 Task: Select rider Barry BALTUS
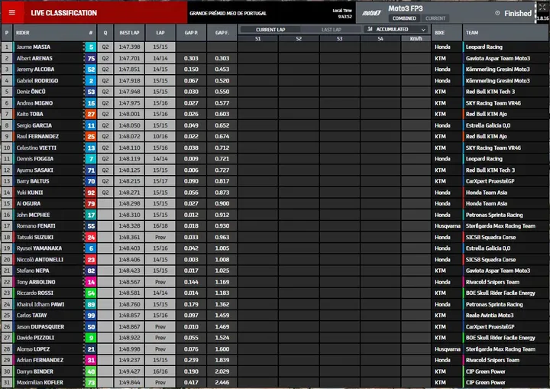[33, 181]
